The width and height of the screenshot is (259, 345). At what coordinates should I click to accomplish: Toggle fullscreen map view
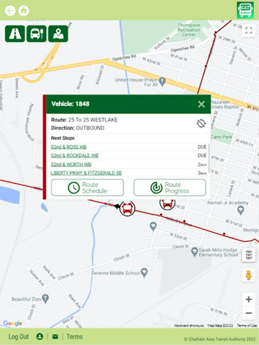click(x=249, y=30)
